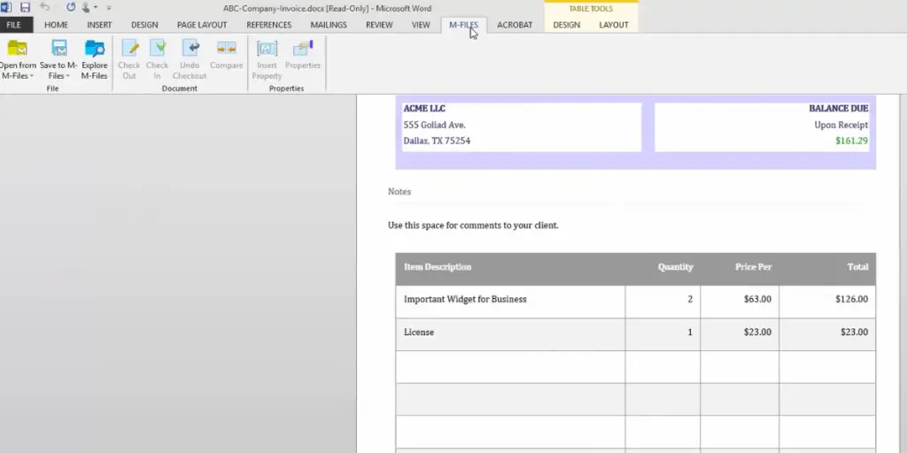
Task: Click the Check In document icon
Action: 157,49
